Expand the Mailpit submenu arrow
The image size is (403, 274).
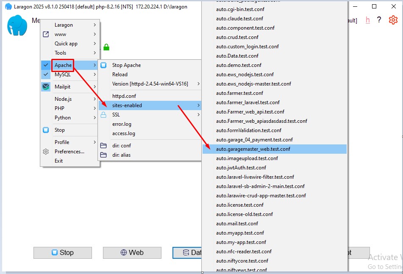click(94, 87)
